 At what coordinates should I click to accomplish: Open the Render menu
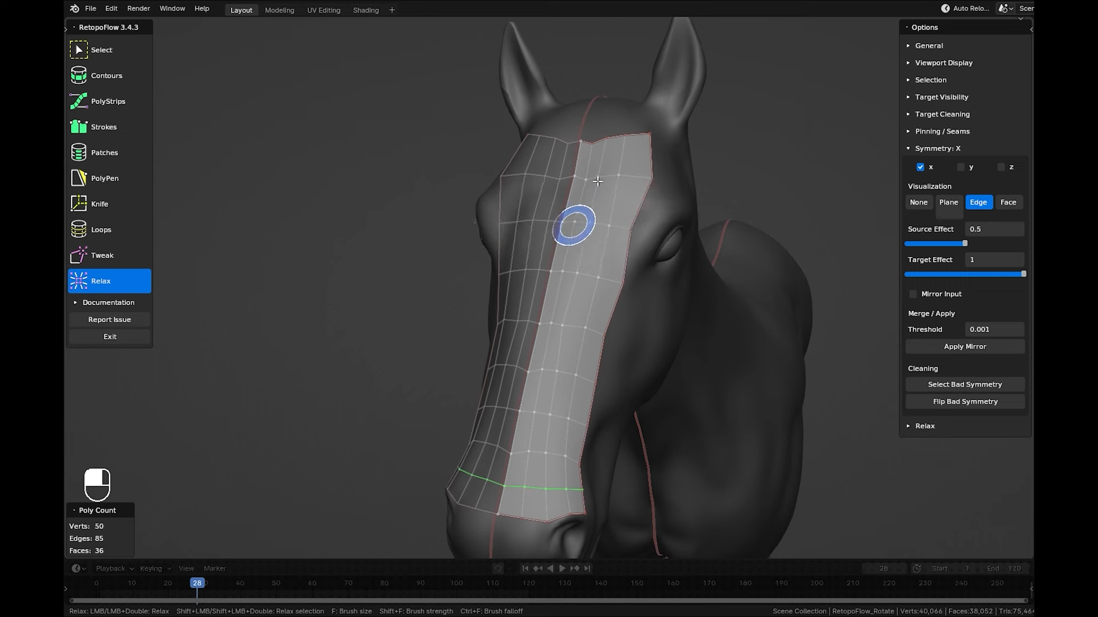pos(138,8)
